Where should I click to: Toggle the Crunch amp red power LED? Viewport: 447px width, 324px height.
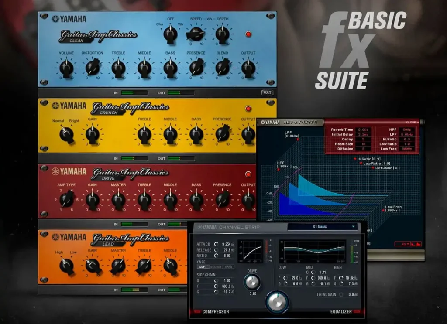[x=248, y=109]
